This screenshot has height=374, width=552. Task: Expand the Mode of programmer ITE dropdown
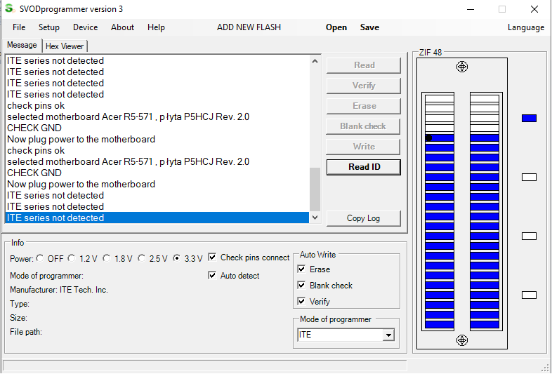[x=388, y=335]
